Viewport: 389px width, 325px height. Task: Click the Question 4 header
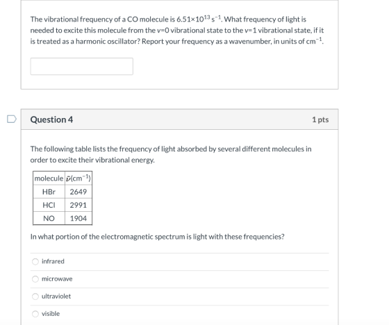coord(51,119)
